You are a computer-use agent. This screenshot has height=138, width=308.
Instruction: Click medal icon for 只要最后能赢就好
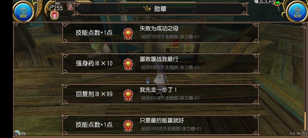[128, 126]
